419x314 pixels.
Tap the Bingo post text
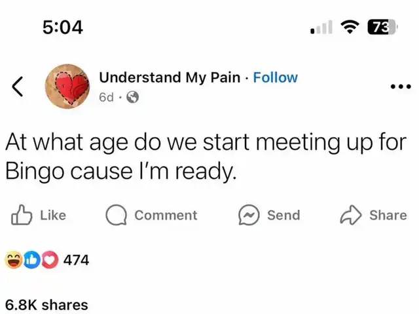tap(206, 157)
